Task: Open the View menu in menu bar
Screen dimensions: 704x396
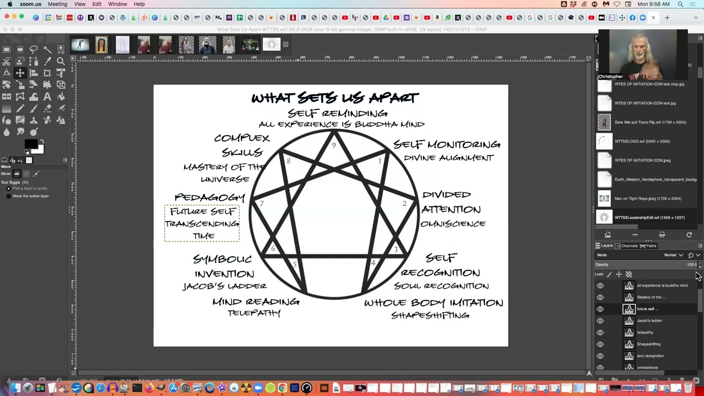Action: pyautogui.click(x=80, y=4)
